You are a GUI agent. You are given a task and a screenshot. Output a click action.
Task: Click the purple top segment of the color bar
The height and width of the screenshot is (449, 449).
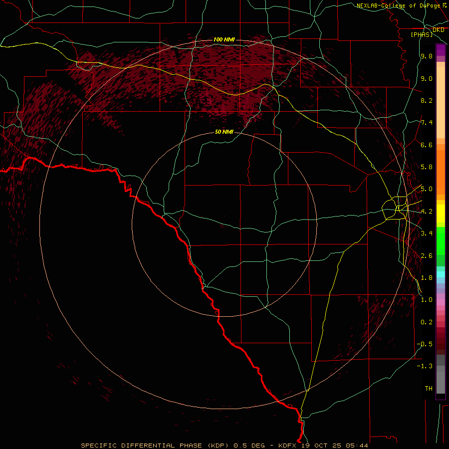click(x=441, y=50)
